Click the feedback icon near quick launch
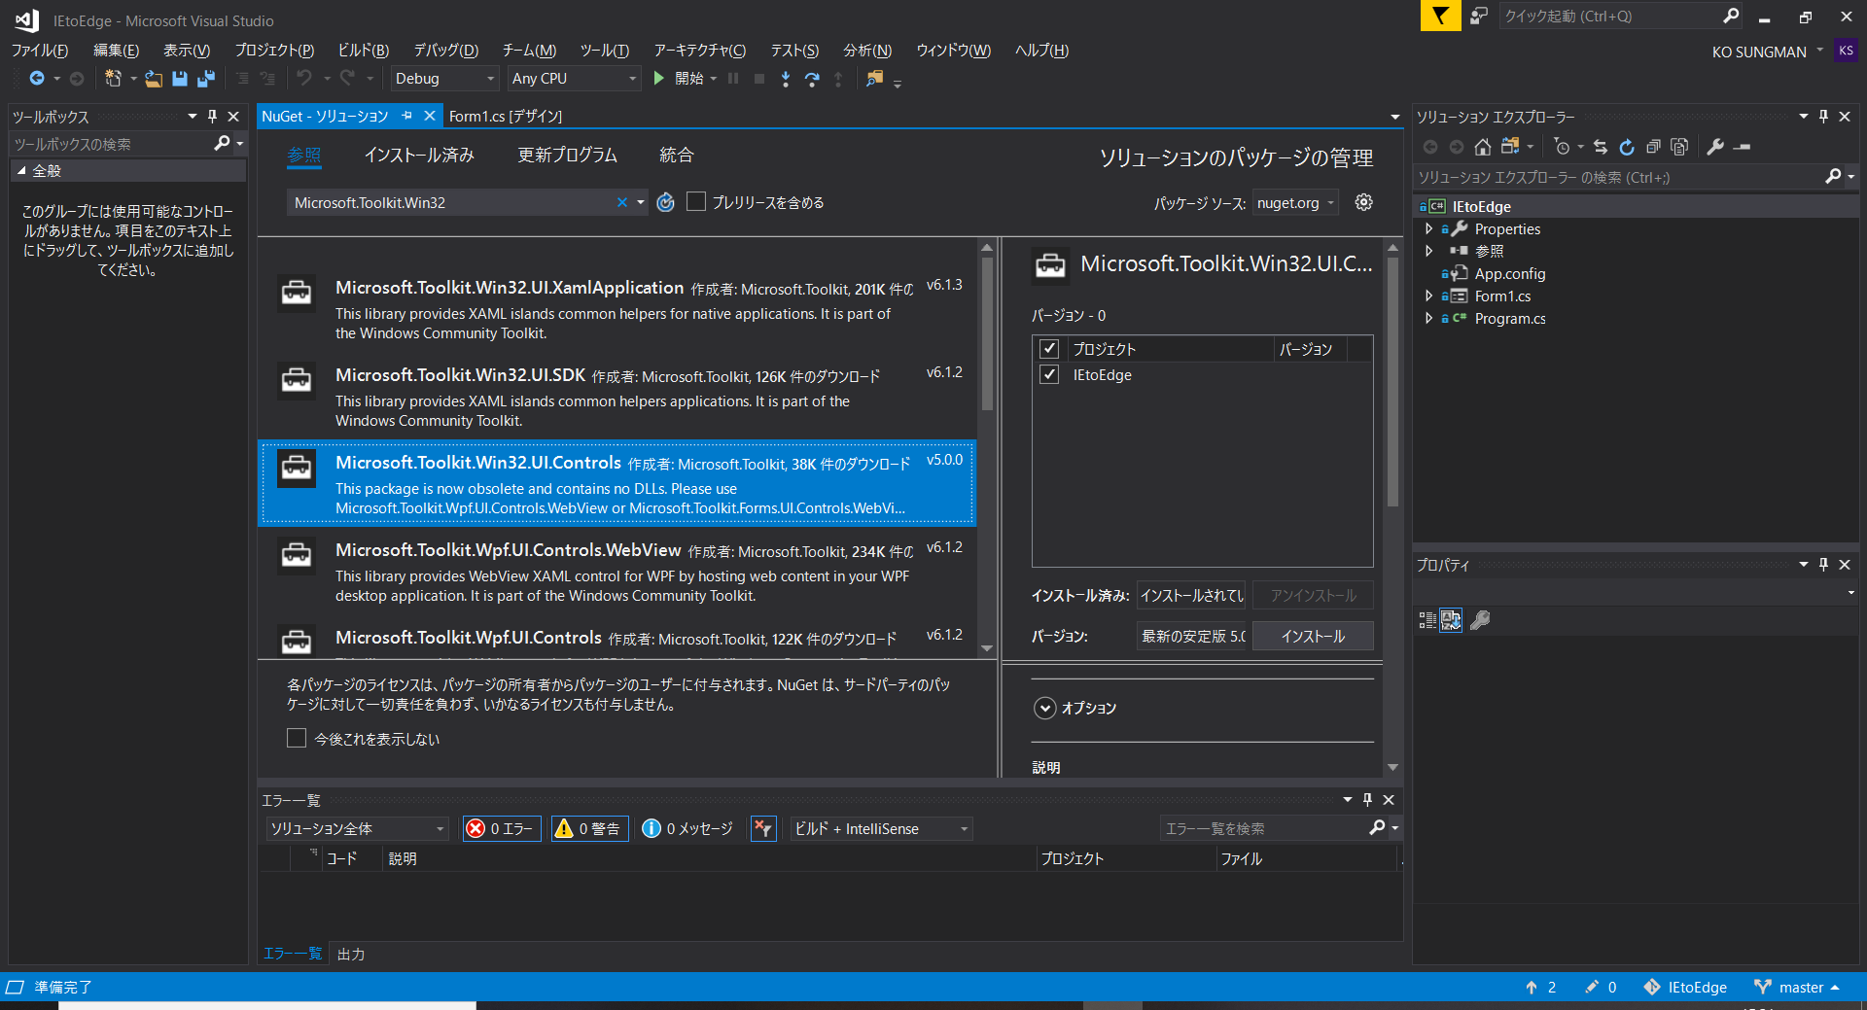 [1479, 16]
